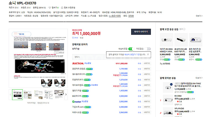Show next product image thumbnails
The image size is (215, 117).
point(66,94)
